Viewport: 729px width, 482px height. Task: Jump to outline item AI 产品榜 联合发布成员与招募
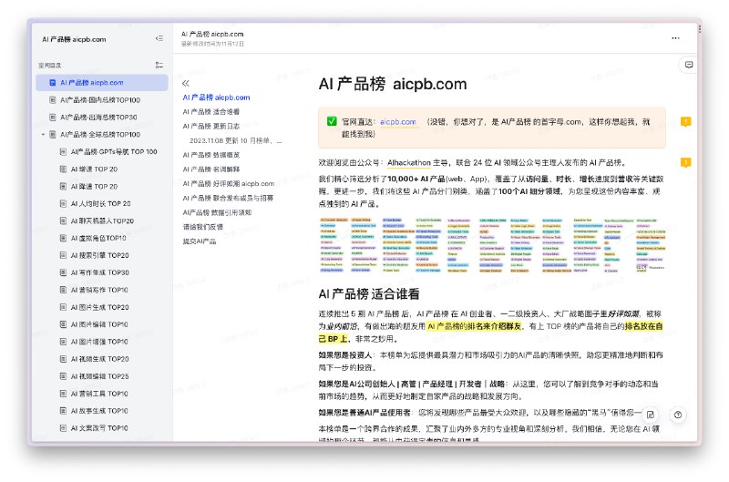(228, 198)
